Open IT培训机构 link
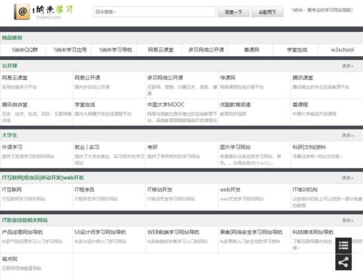Viewport: 363px width, 279px height. click(305, 190)
